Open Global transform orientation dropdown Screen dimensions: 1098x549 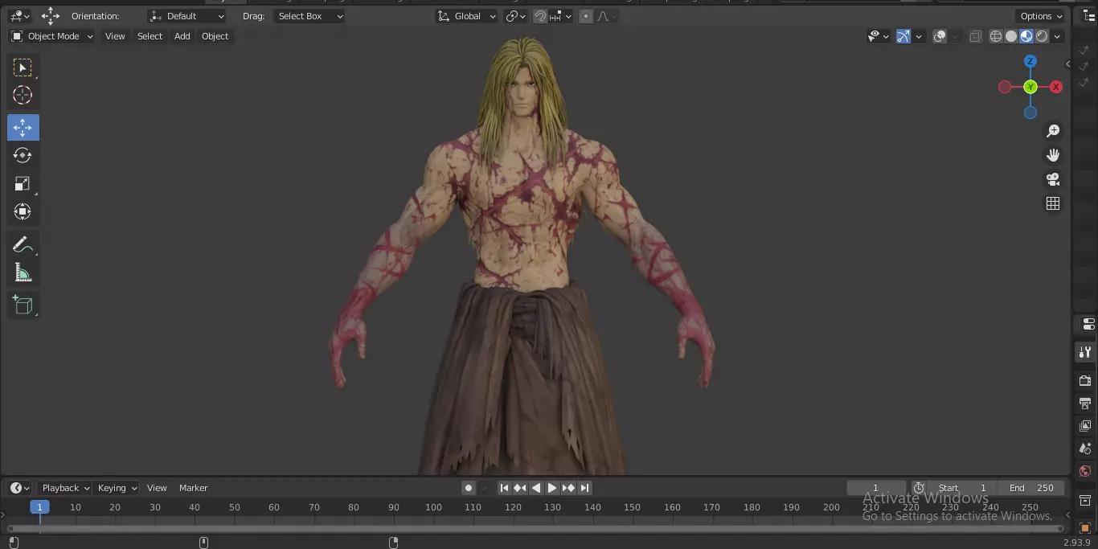point(467,16)
